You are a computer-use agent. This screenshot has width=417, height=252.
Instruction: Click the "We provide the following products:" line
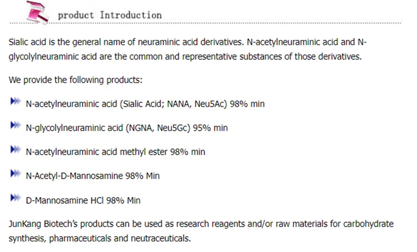(75, 80)
